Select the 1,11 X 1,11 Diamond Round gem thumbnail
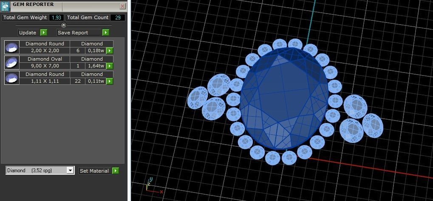Image resolution: width=433 pixels, height=201 pixels. coord(12,78)
